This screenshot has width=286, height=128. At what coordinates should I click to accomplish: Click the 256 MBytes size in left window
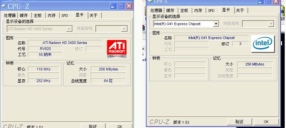coord(108,69)
